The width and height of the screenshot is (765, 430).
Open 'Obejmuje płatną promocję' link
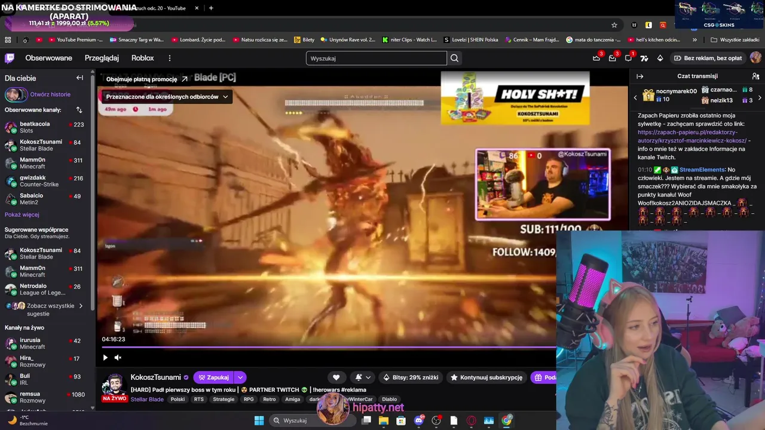tap(147, 79)
